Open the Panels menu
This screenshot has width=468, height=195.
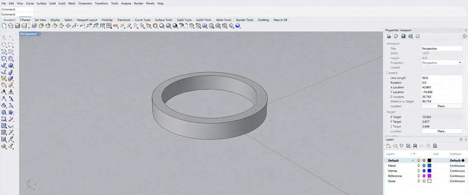[x=150, y=3]
